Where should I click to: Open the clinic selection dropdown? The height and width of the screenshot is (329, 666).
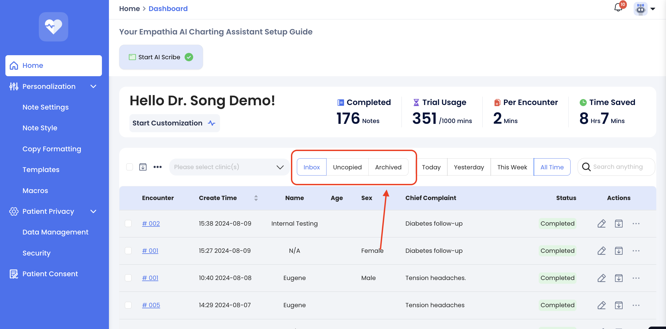coord(229,167)
